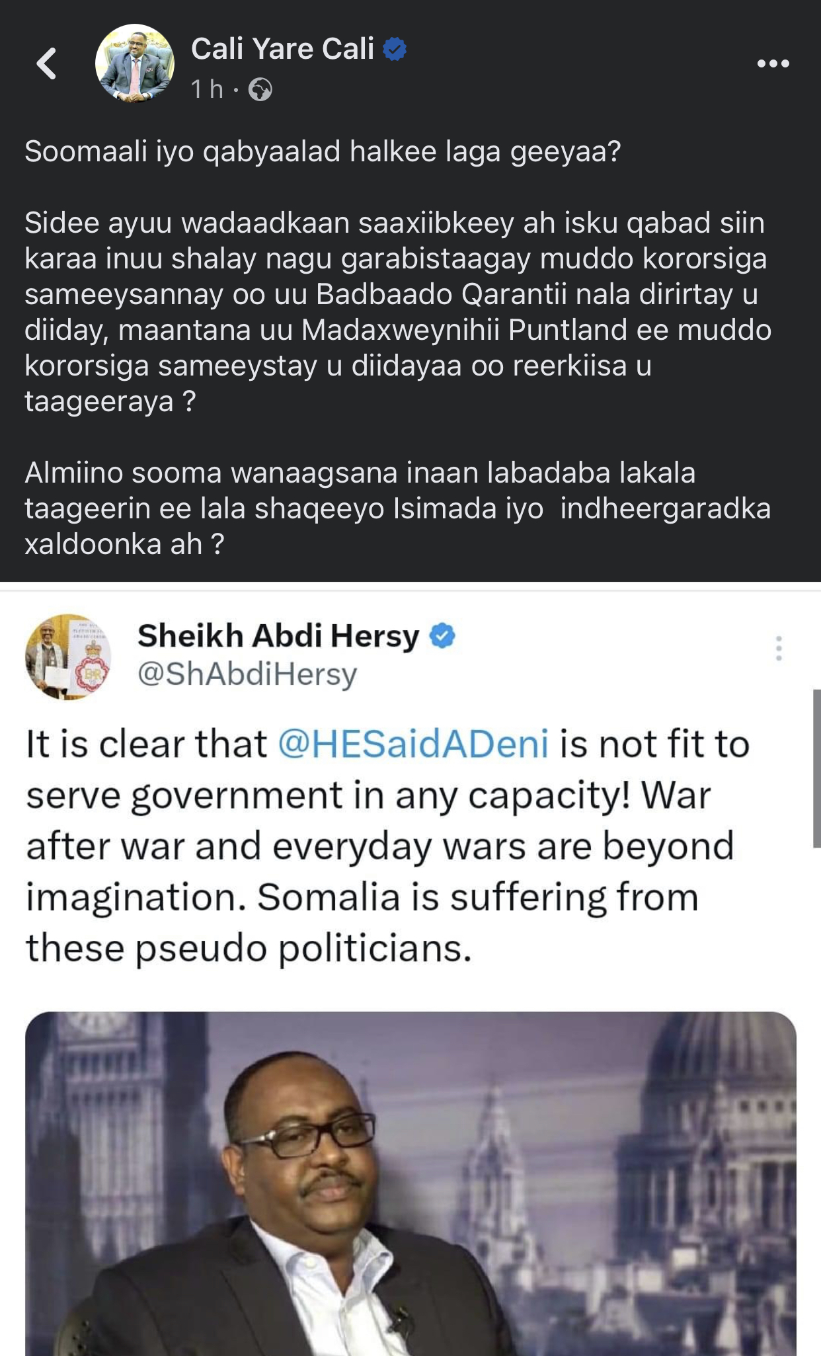Open the post options three-dot menu
This screenshot has width=821, height=1356.
click(773, 63)
